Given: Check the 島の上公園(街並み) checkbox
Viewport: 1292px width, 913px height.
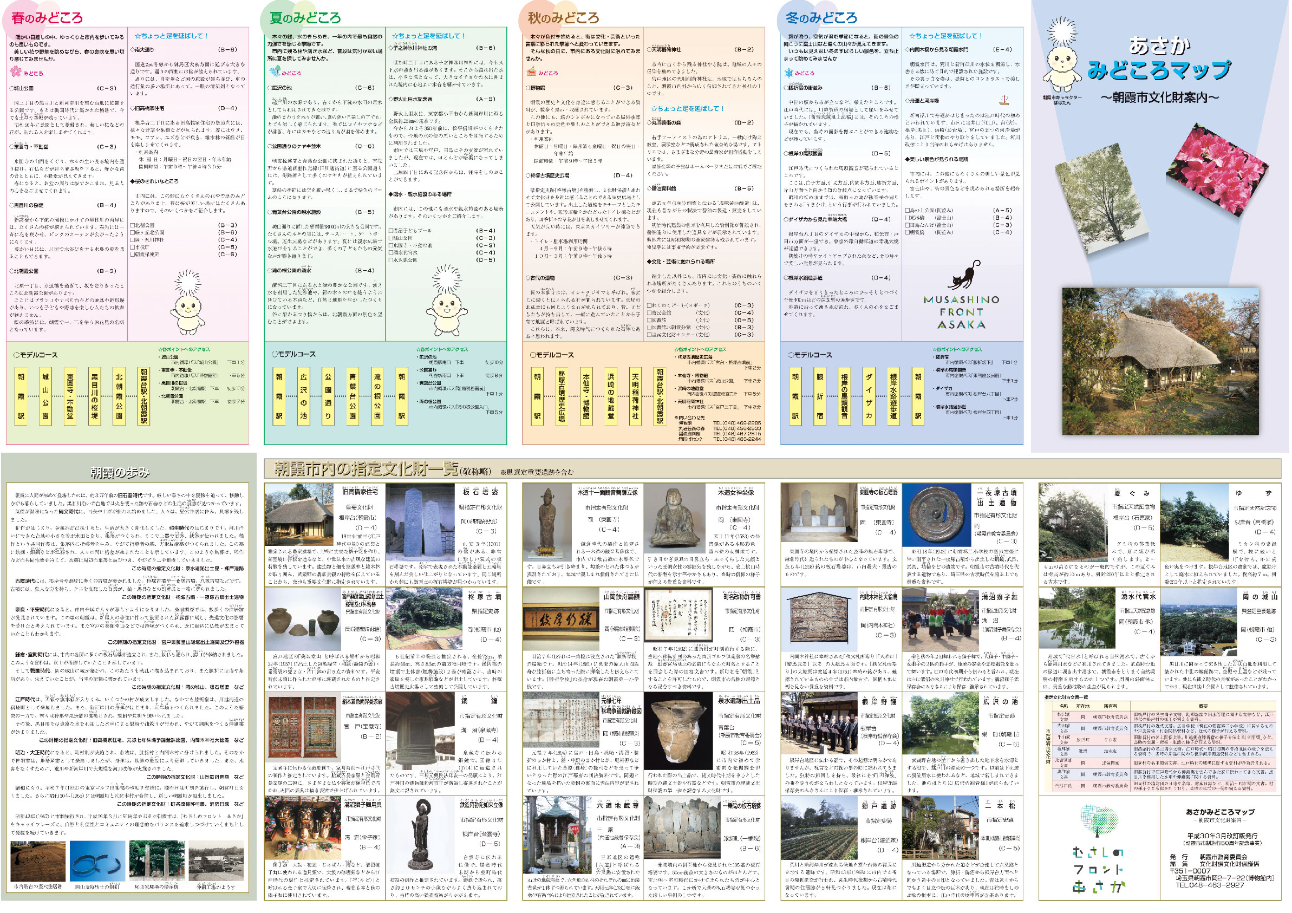Looking at the screenshot, I should [908, 211].
